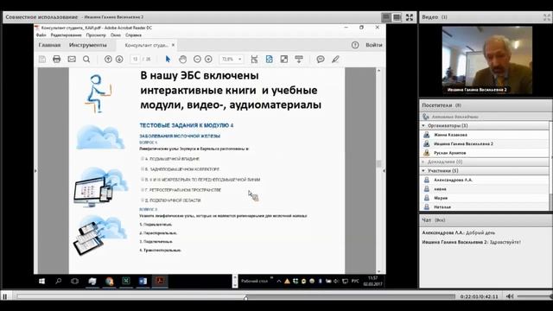Expand Acrobat right tools pane arrow
This screenshot has height=311, width=553.
[x=384, y=171]
